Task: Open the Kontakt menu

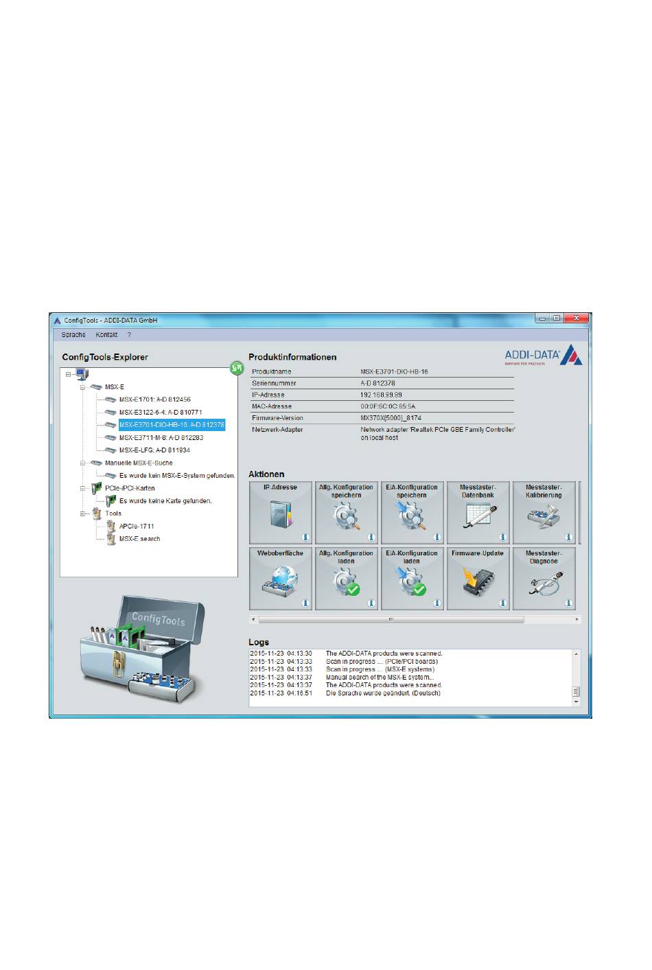Action: coord(106,335)
